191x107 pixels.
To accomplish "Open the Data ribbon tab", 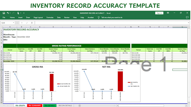I will [59, 17].
